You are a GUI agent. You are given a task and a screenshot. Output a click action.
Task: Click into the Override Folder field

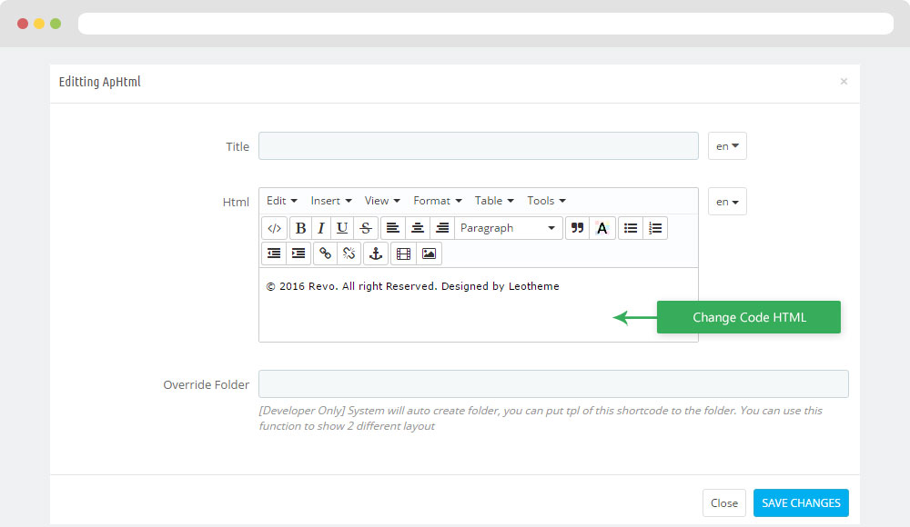pos(553,383)
